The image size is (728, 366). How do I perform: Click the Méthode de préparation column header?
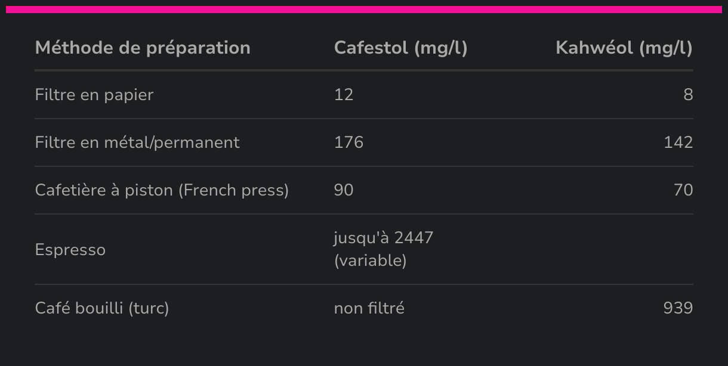tap(143, 48)
